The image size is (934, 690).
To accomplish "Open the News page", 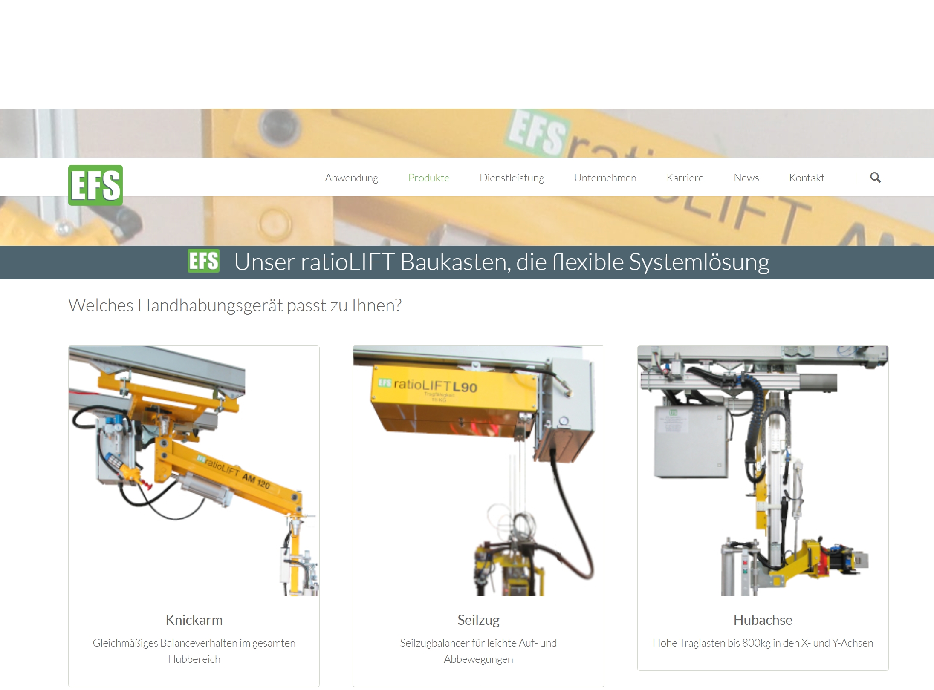I will pyautogui.click(x=746, y=178).
